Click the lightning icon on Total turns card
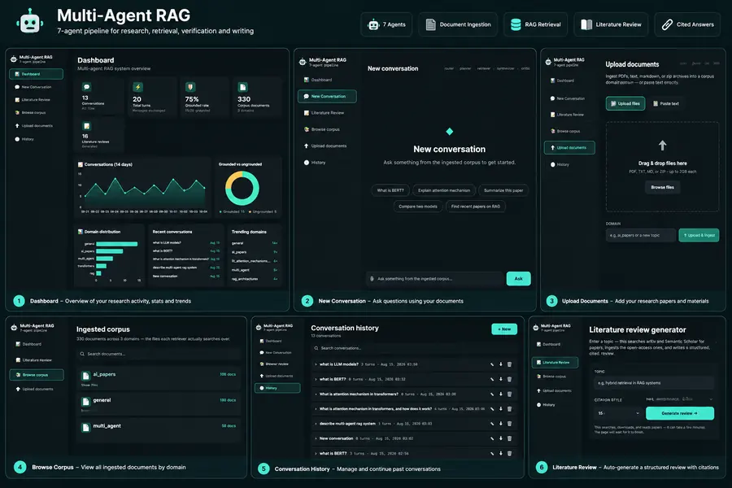The image size is (732, 488). click(137, 87)
